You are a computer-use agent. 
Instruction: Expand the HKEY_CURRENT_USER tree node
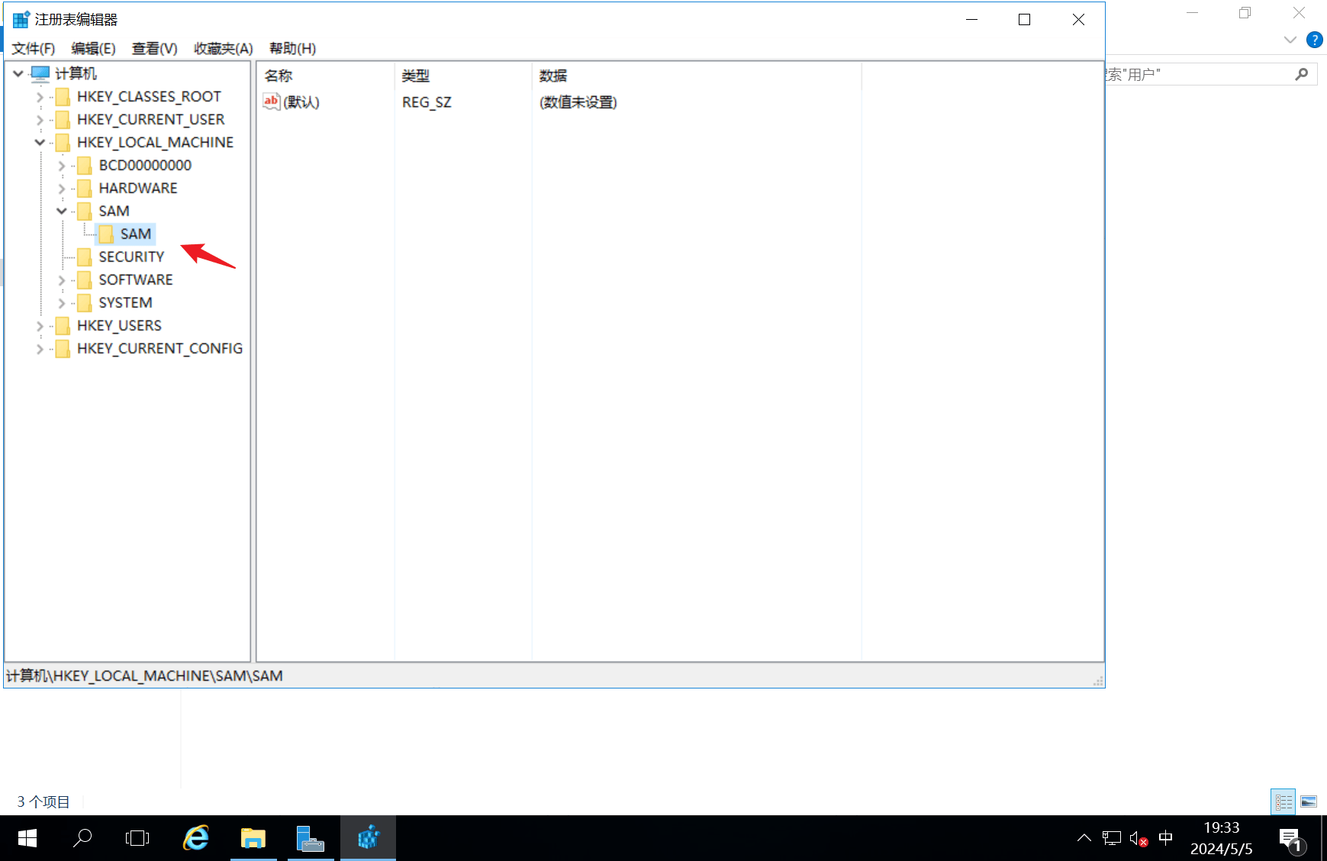pos(40,120)
